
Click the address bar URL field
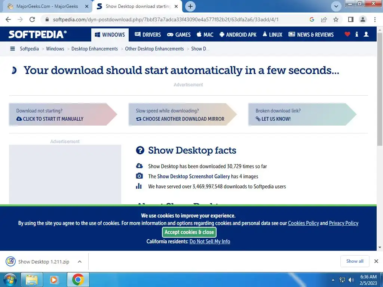166,19
